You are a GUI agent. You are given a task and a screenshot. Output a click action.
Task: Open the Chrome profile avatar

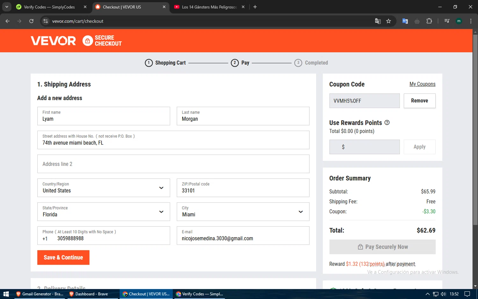point(459,21)
